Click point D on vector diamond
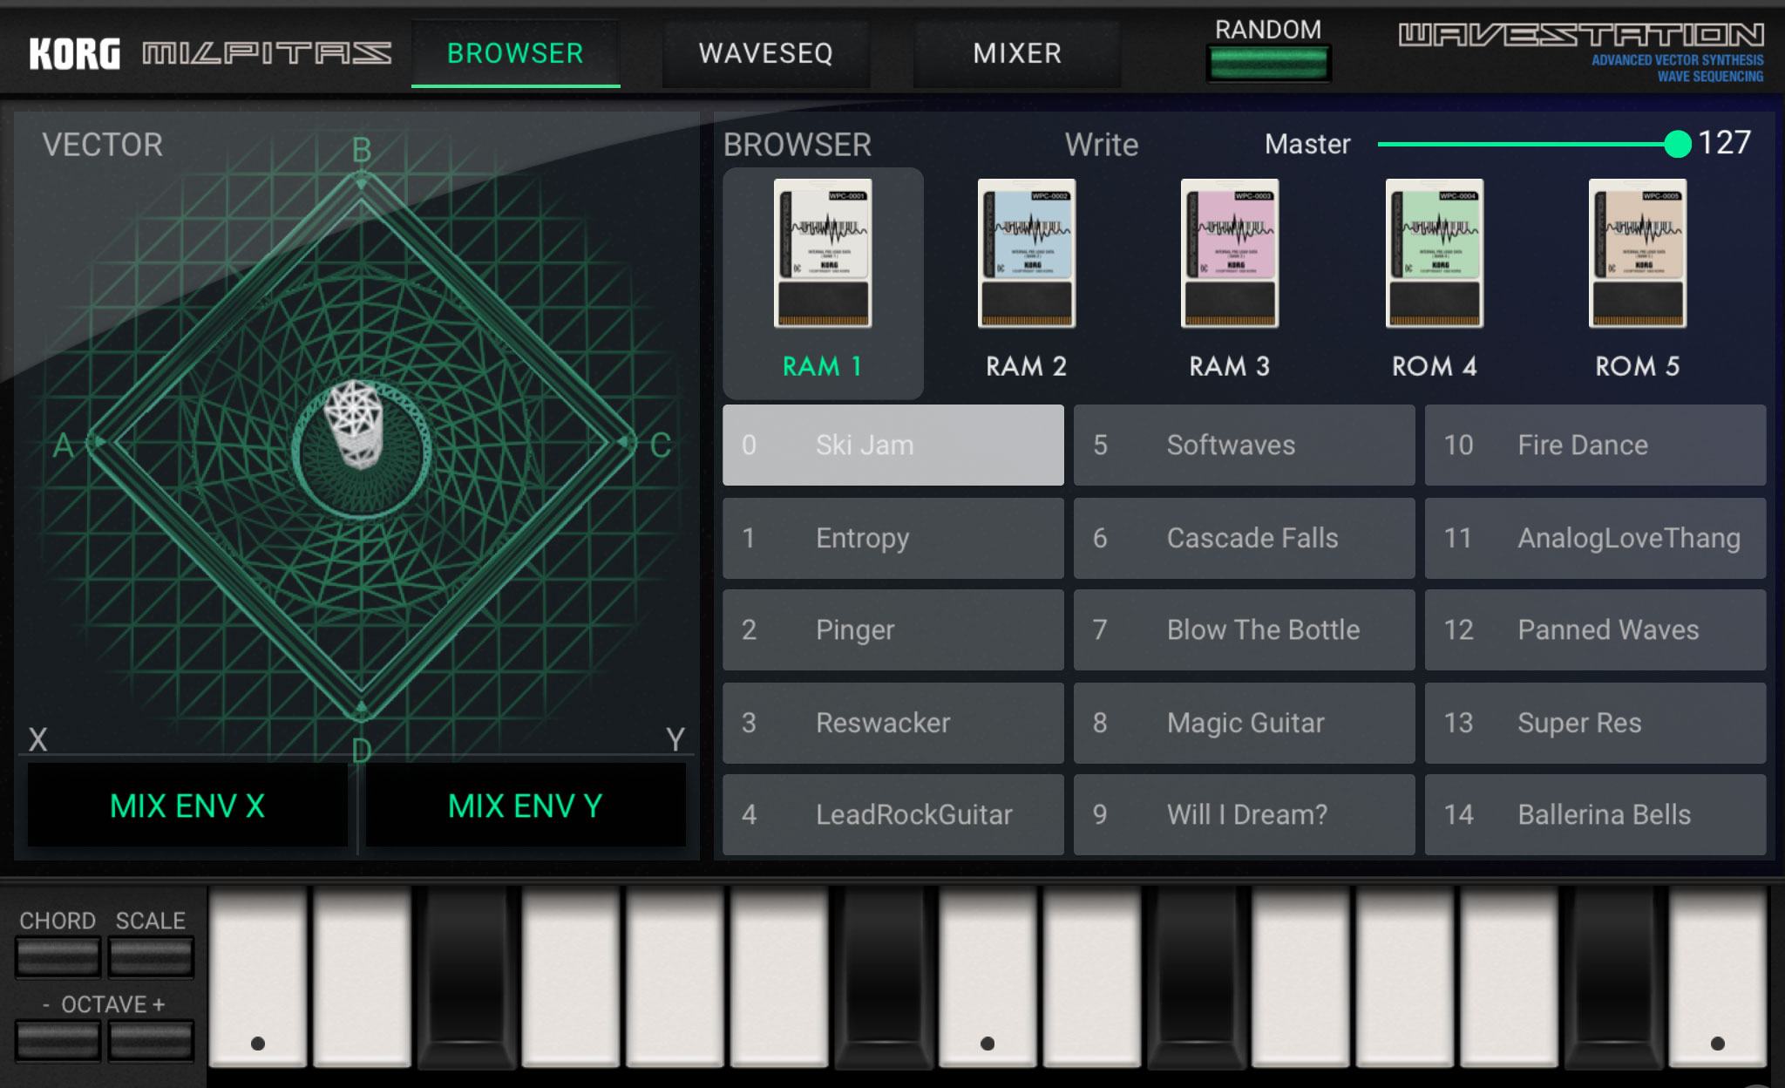 (x=362, y=751)
